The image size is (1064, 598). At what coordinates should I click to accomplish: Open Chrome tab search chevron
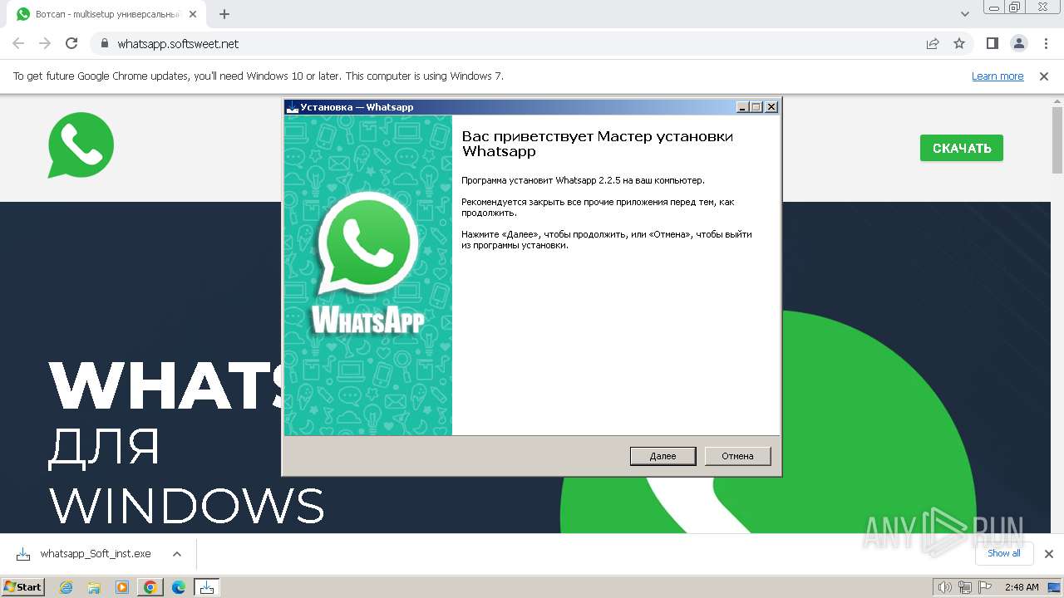tap(965, 14)
